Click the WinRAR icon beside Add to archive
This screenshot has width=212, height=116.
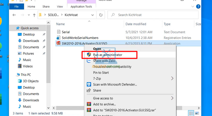tap(89, 104)
